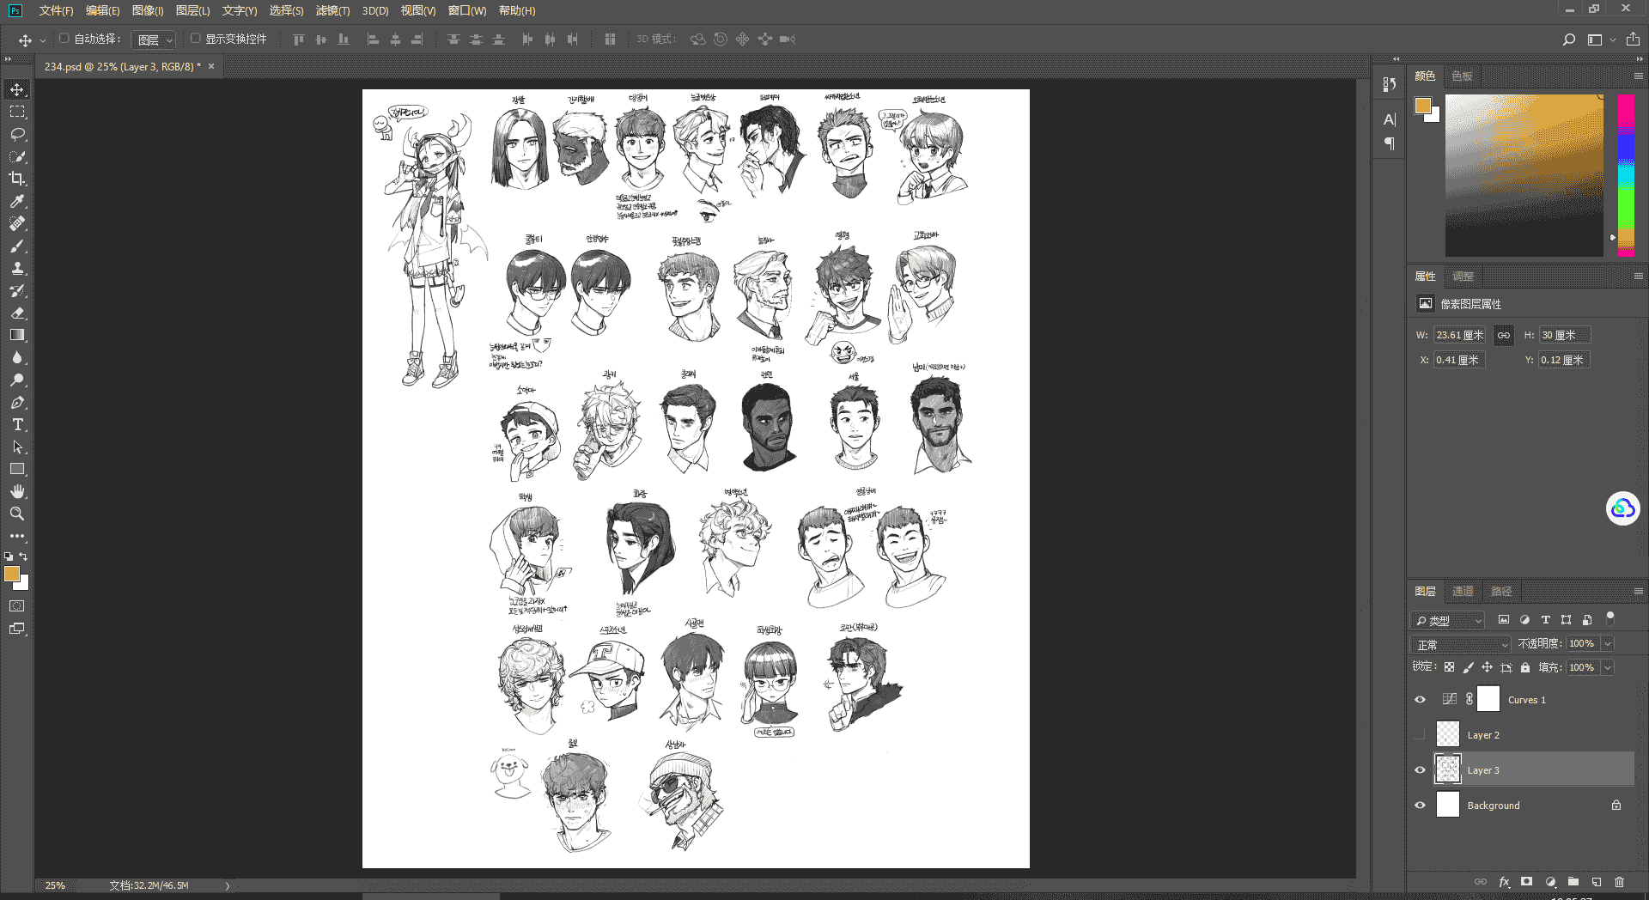This screenshot has height=900, width=1649.
Task: Enable the 显示变换控件 checkbox
Action: coord(195,39)
